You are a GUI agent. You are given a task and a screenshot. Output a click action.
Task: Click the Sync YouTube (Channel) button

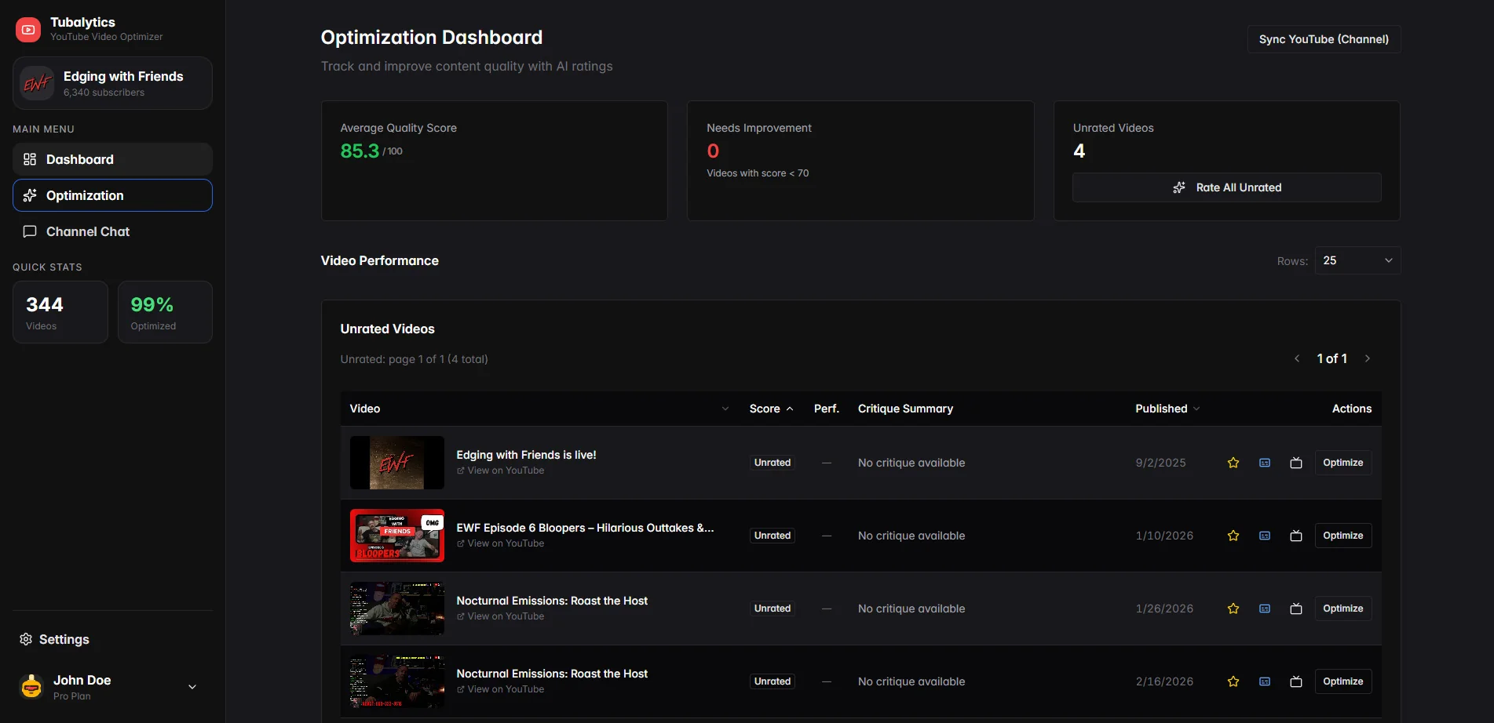1323,38
